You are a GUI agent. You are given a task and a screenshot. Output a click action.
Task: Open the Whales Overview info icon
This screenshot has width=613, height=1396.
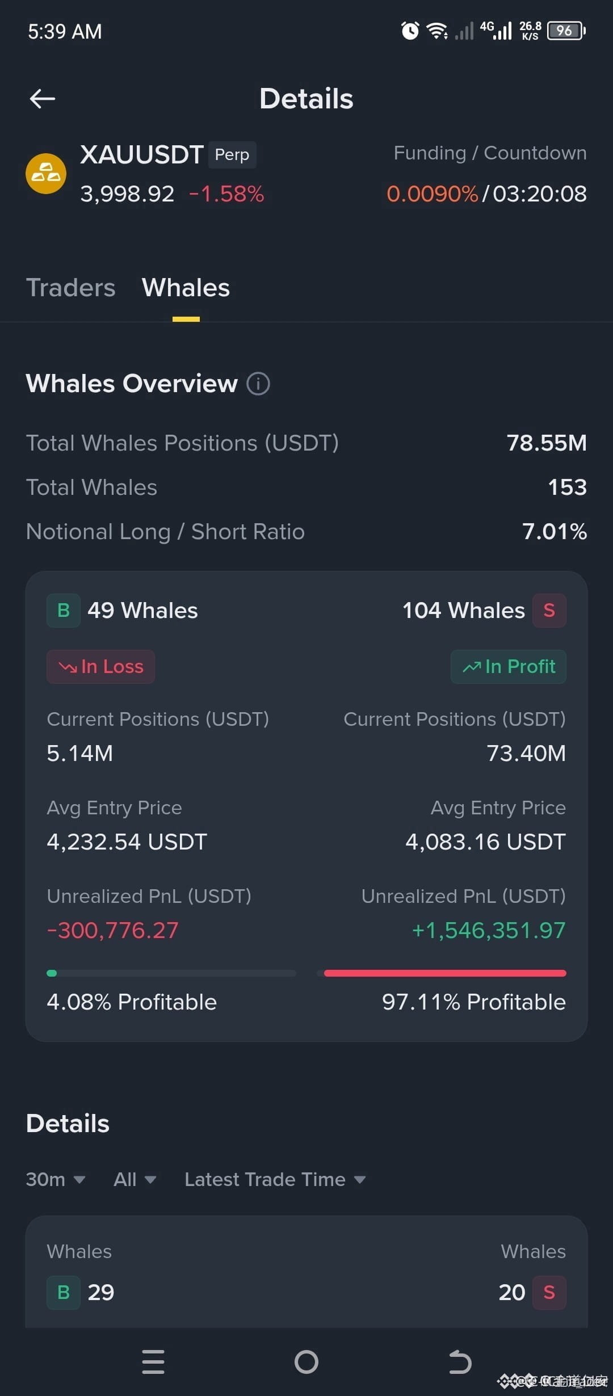[x=258, y=384]
